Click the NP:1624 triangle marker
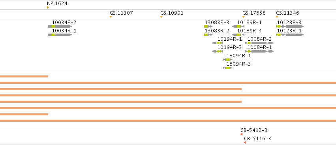 click(48, 8)
